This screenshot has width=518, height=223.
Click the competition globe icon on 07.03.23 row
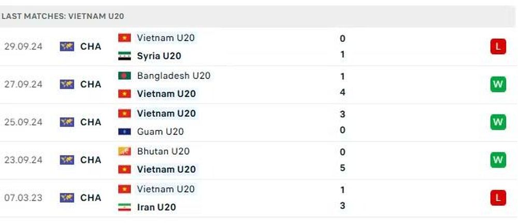pos(67,198)
